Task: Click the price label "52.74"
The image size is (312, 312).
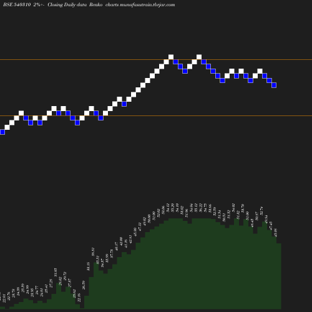Action: point(261,211)
